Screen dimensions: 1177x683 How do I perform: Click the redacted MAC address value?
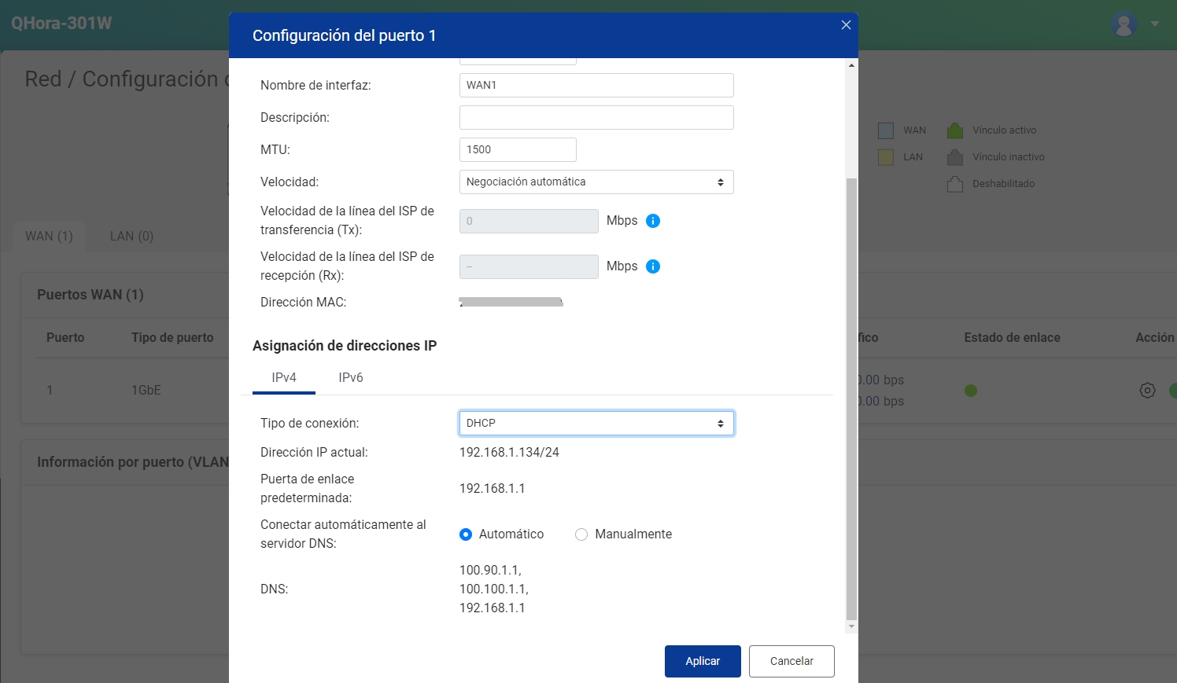(511, 303)
